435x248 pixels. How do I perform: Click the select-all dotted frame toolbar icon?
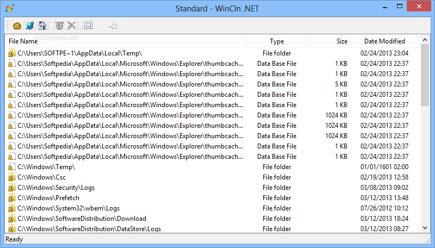click(88, 26)
